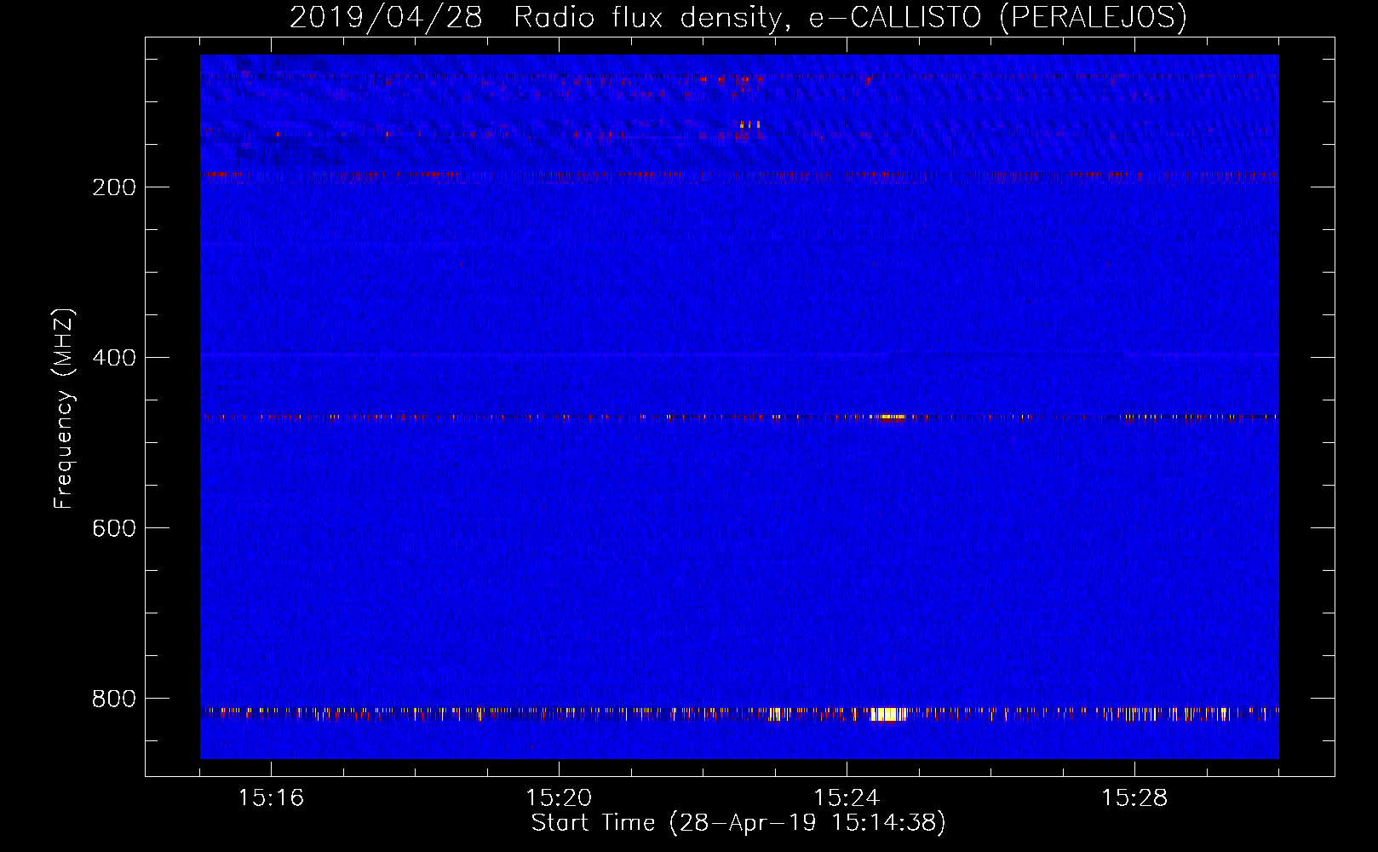Click the 15:20 time tick label
This screenshot has height=852, width=1378.
click(x=559, y=798)
